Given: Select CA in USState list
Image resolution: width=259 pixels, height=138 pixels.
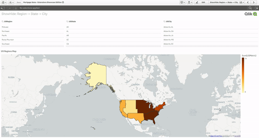Looking at the screenshot, I should (113, 44).
